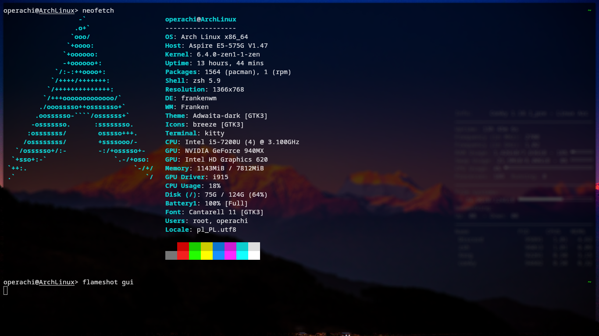Click the gray color block in palette

point(171,255)
